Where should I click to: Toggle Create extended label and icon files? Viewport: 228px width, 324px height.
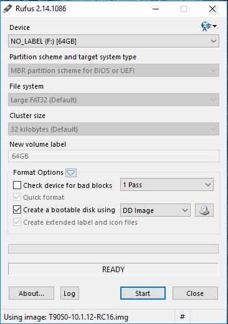pyautogui.click(x=17, y=222)
